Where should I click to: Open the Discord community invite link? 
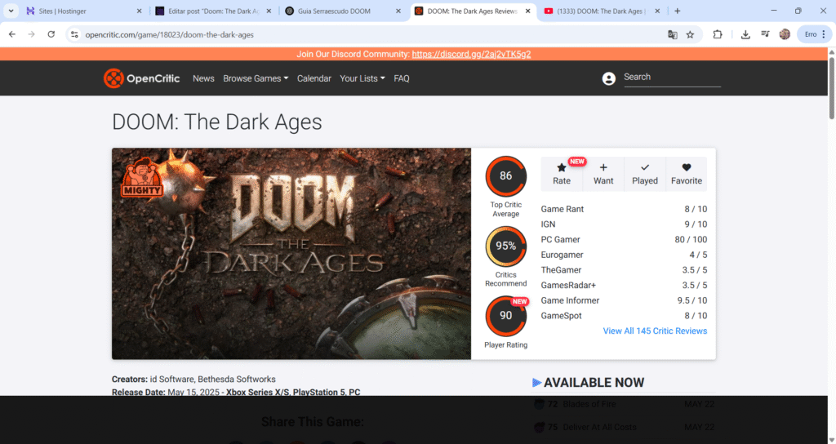(471, 54)
